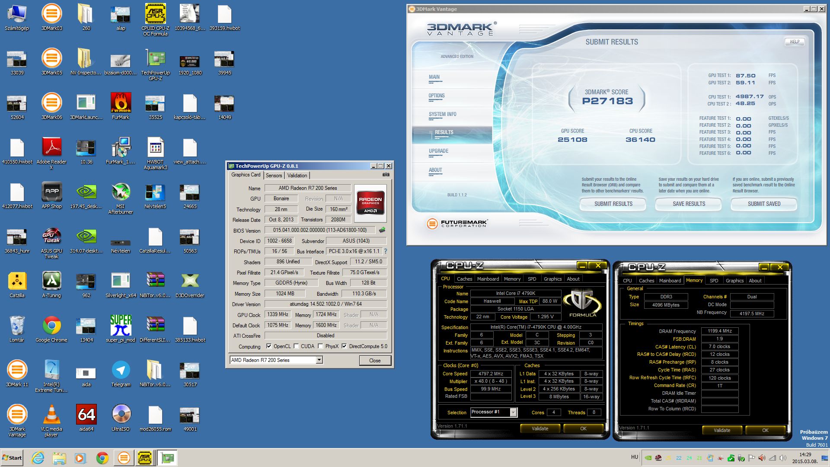This screenshot has width=830, height=467.
Task: Click OK in right CPU-Z window
Action: click(765, 430)
